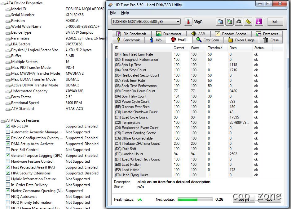
Task: Switch to the Info tab
Action: tap(156, 40)
